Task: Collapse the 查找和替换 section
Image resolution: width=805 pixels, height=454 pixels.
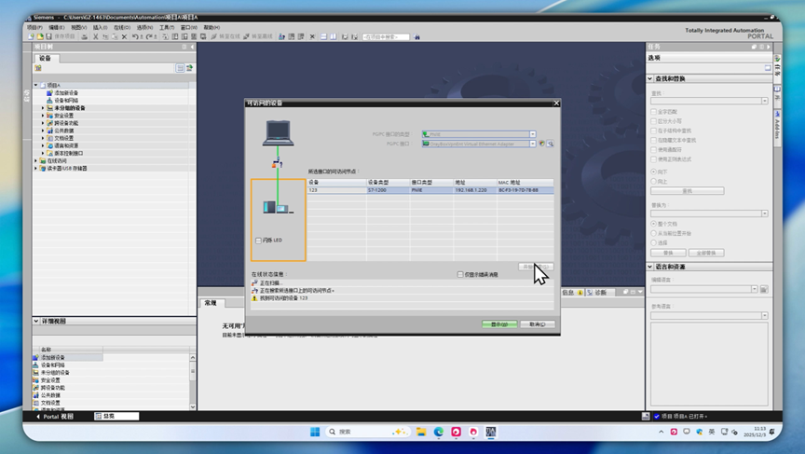Action: [650, 78]
